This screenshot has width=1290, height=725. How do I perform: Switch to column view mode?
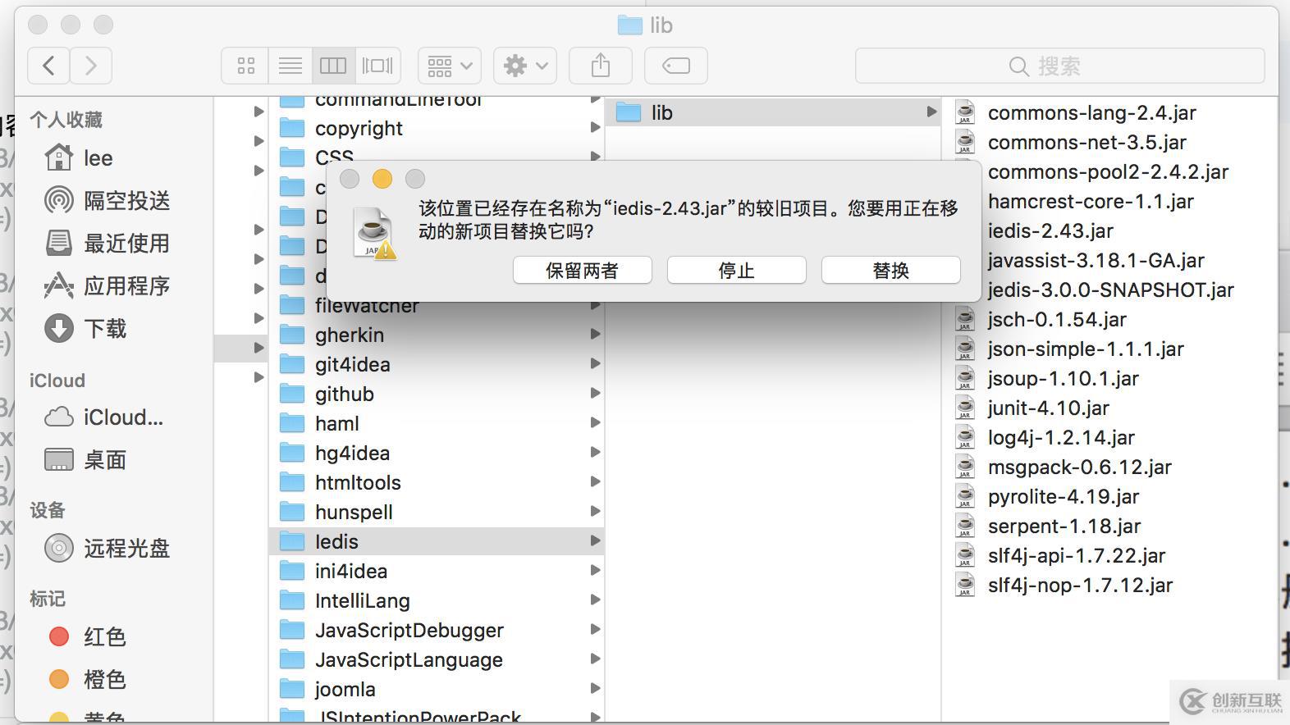tap(333, 66)
